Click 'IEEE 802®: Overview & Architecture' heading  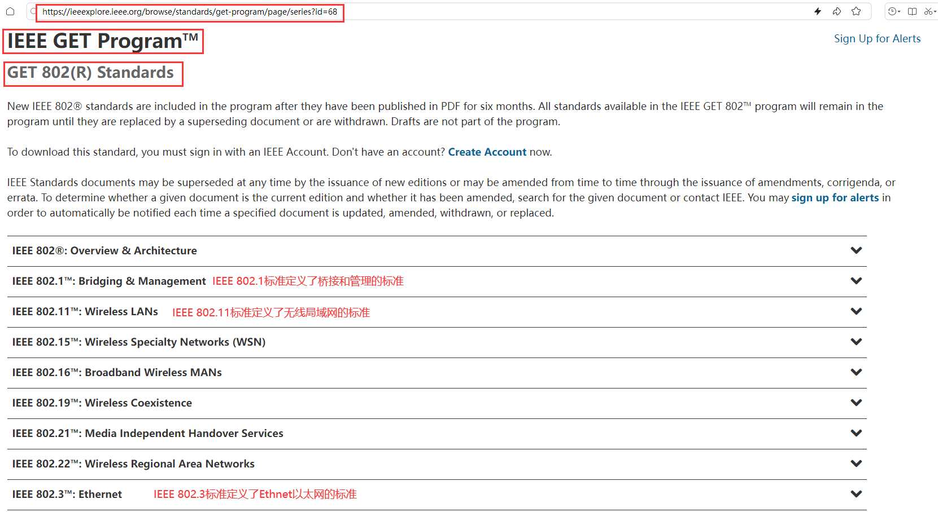coord(104,250)
